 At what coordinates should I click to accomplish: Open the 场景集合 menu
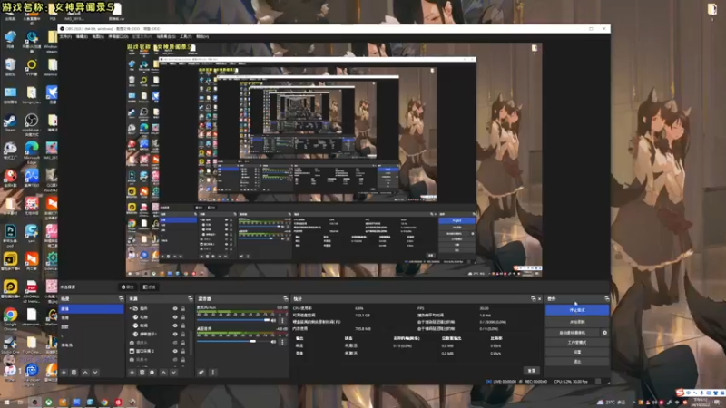[x=166, y=36]
